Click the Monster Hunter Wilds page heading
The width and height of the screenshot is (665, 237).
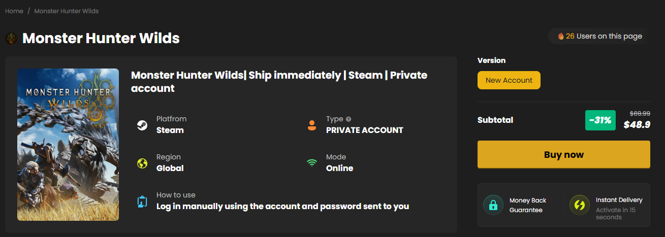click(101, 38)
